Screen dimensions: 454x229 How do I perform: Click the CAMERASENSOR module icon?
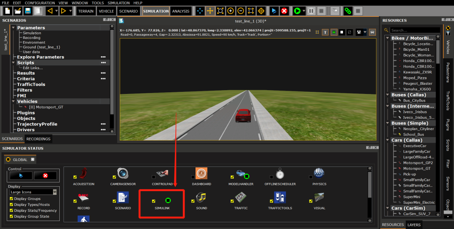tap(123, 173)
